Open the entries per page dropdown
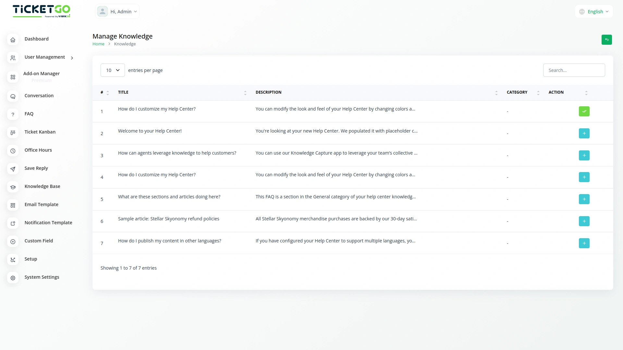The image size is (623, 350). (x=112, y=70)
